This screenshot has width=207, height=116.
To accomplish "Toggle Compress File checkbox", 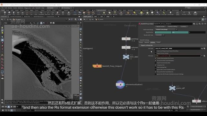I will pyautogui.click(x=156, y=65).
